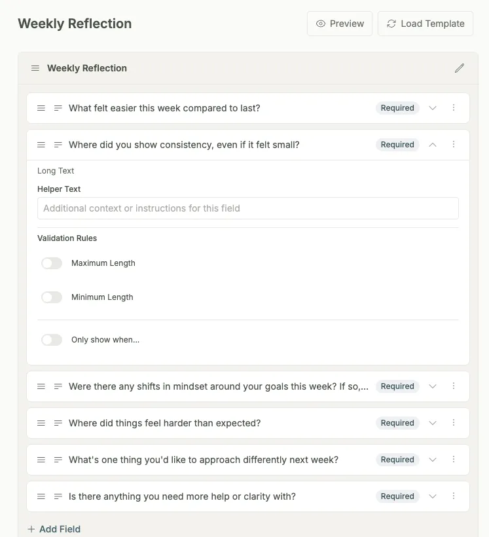Screen dimensions: 489x537
Task: Click long-text type icon on 'What felt easier' field
Action: point(58,108)
